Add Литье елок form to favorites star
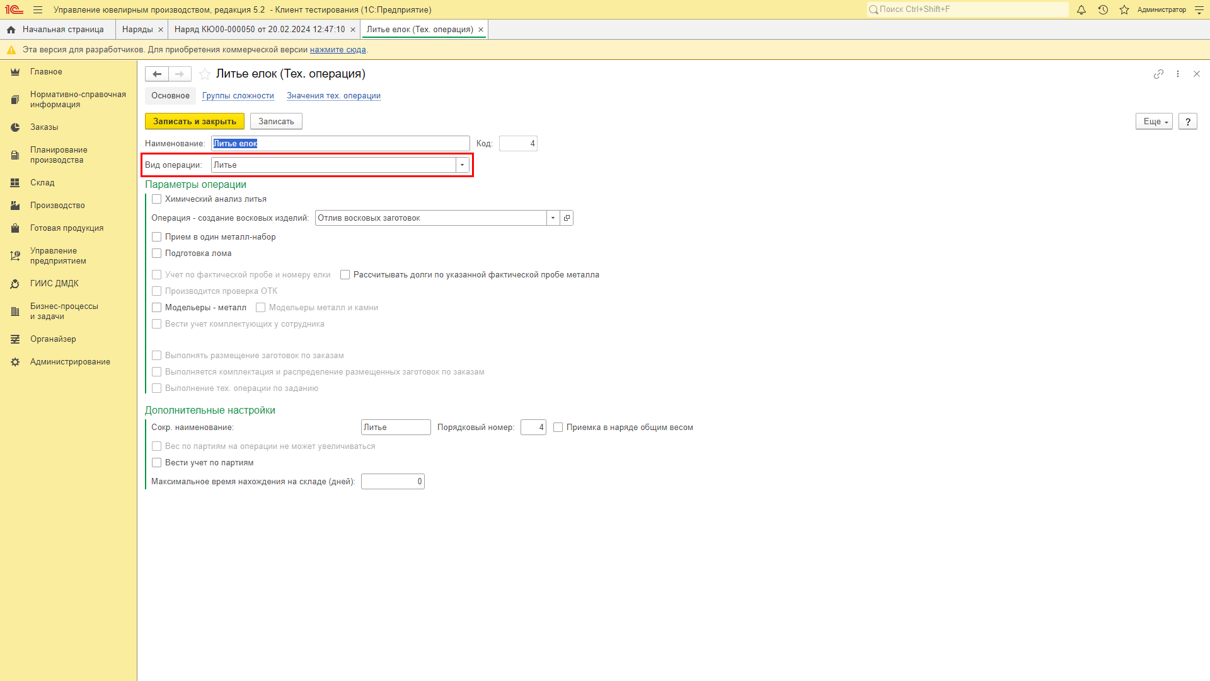The image size is (1210, 681). (205, 74)
